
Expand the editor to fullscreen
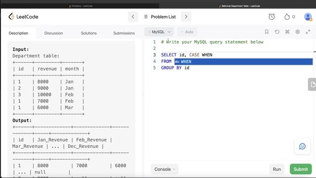308,32
